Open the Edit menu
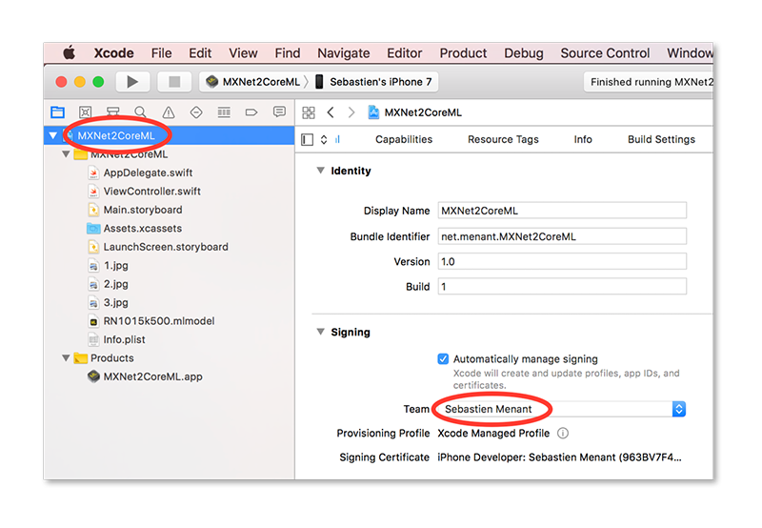The width and height of the screenshot is (762, 528). point(200,53)
